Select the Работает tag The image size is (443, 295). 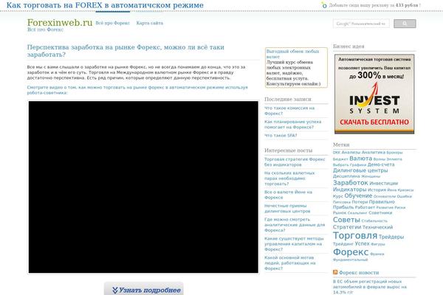pyautogui.click(x=365, y=207)
